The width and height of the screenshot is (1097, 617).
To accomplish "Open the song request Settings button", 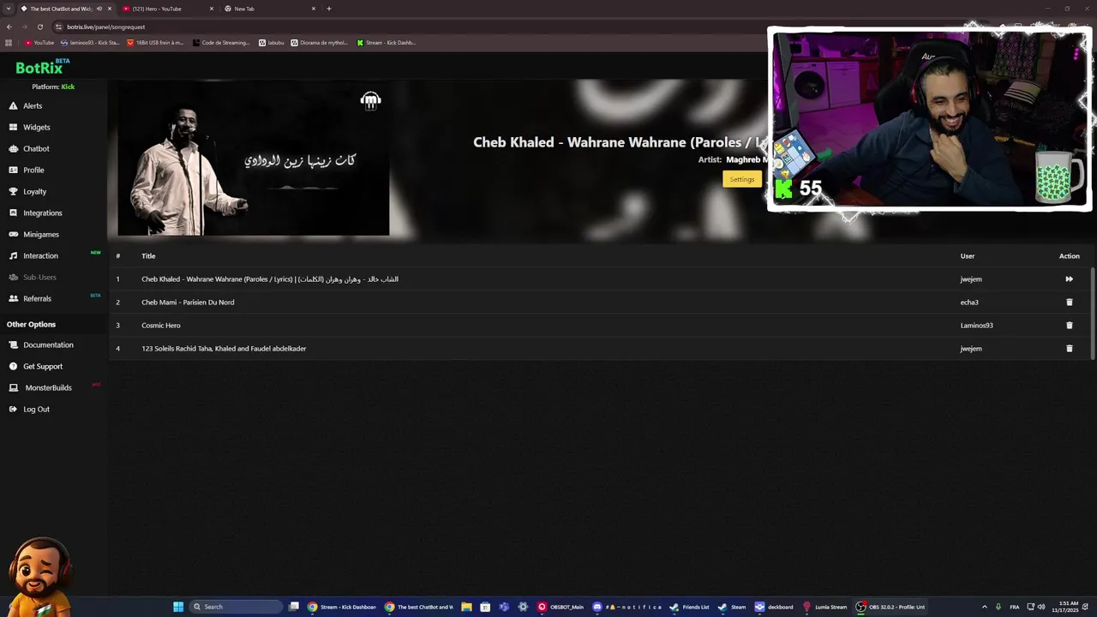I will (741, 179).
